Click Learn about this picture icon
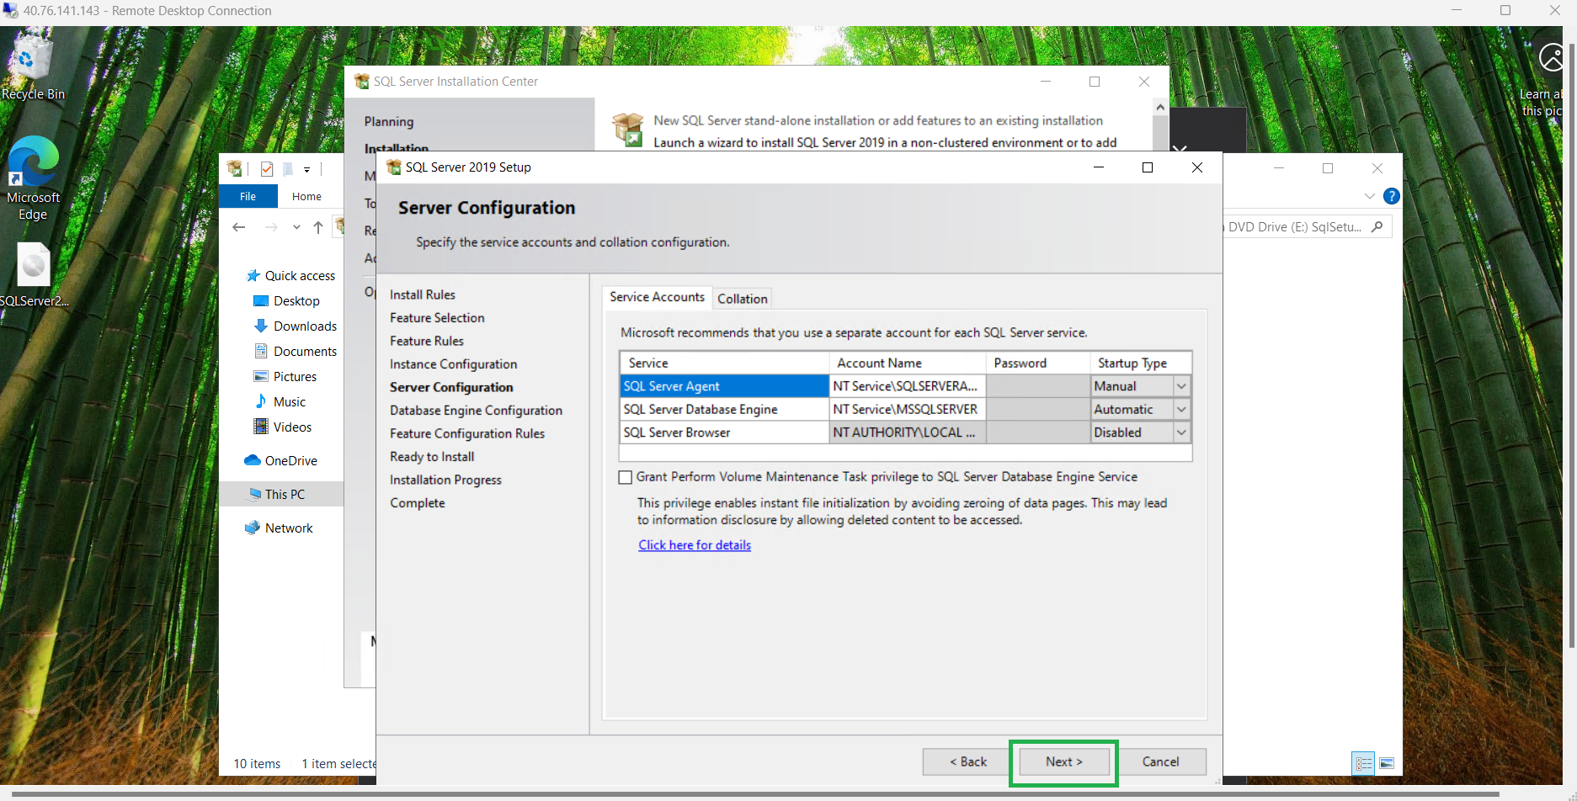This screenshot has width=1577, height=801. 1552,59
